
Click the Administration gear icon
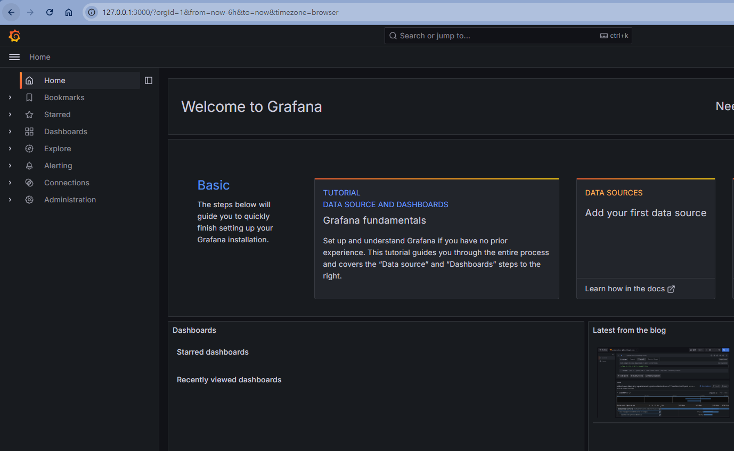pos(29,199)
